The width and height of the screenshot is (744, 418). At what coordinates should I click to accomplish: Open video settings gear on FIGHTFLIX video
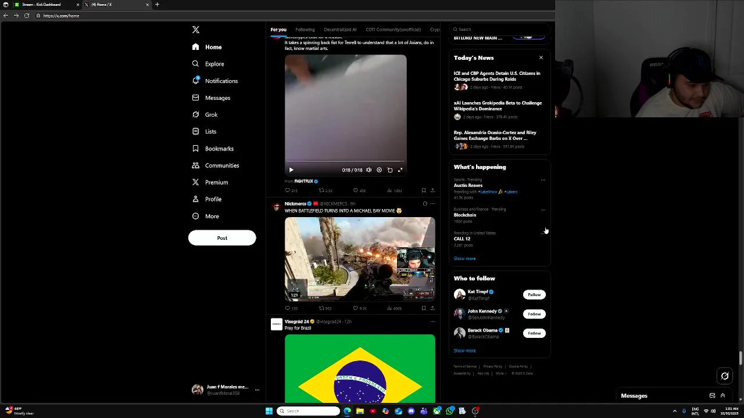pos(379,170)
